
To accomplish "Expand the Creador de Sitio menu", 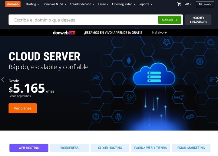I will 82,4.
